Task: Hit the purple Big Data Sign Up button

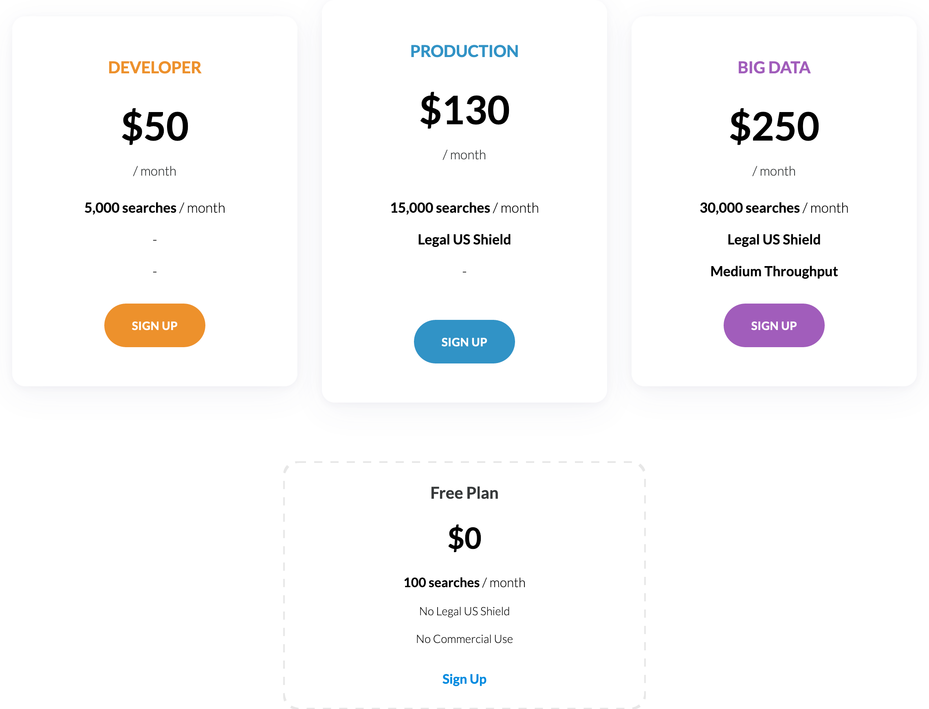Action: tap(773, 326)
